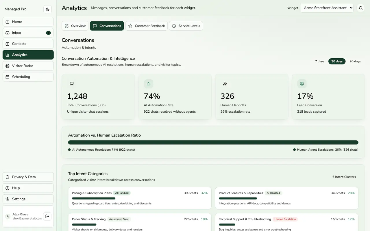The height and width of the screenshot is (231, 370).
Task: Click the Privacy & Data shield icon
Action: click(8, 177)
